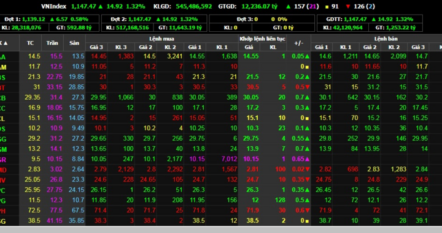Screen dimensions: 442x233
Task: Click the +/- column header
Action: tap(298, 43)
